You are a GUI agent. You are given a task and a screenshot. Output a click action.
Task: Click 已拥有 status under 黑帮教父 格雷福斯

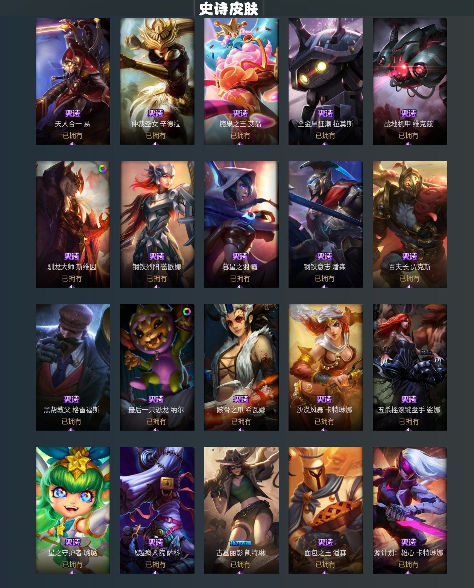71,421
